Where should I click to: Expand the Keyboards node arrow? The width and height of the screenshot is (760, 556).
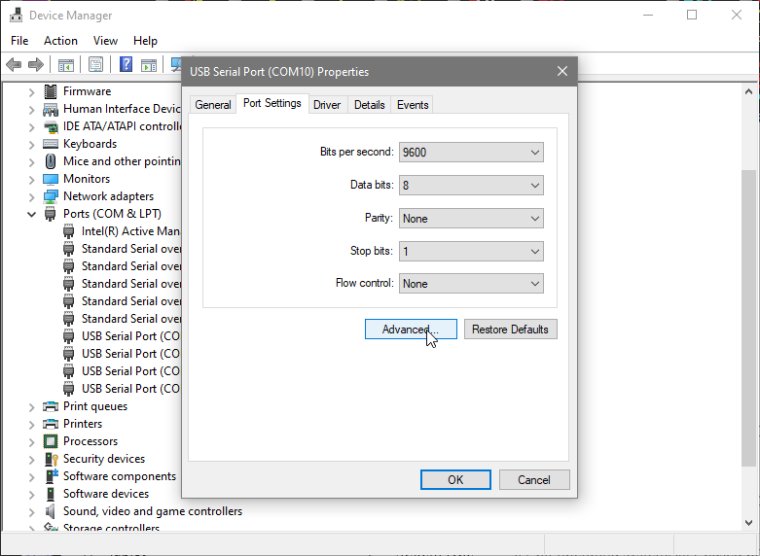coord(31,144)
